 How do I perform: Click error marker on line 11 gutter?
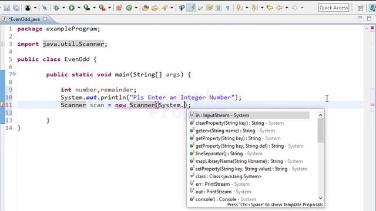(2, 105)
